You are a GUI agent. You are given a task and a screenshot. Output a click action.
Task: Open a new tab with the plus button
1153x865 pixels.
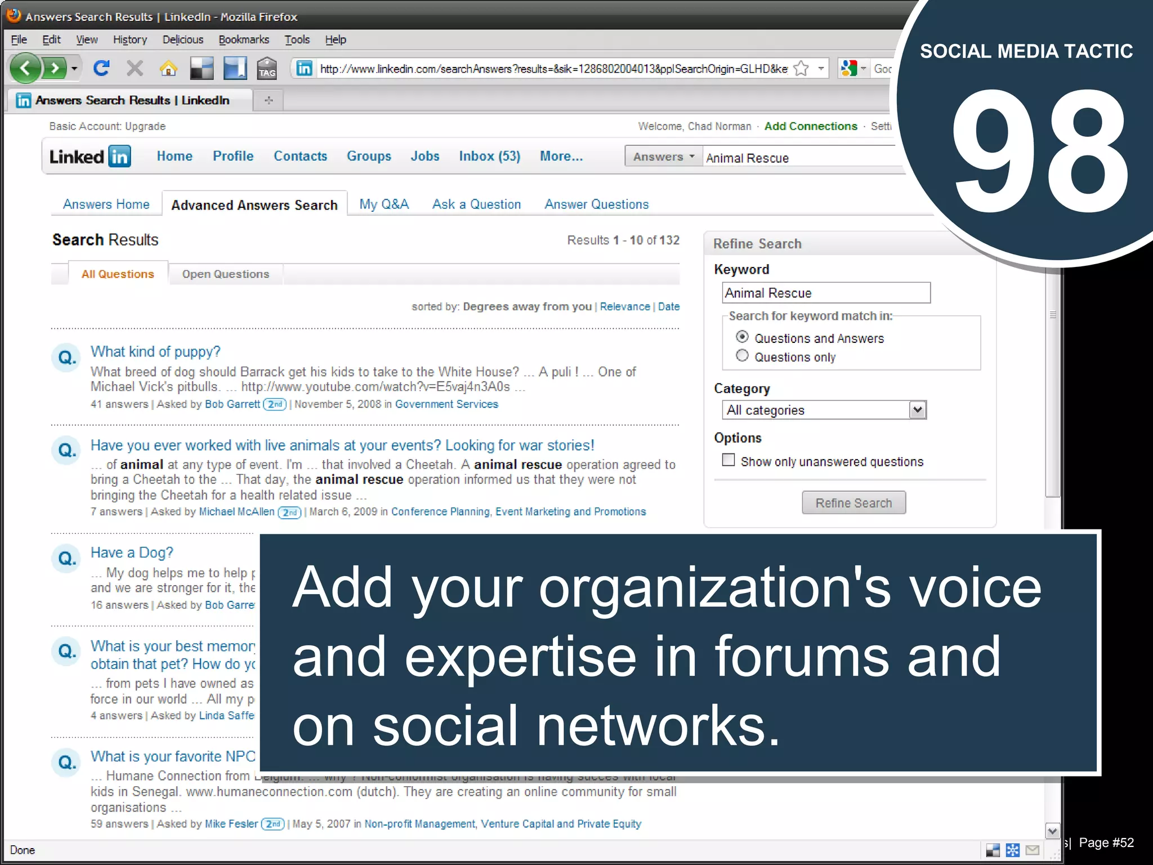click(x=269, y=100)
